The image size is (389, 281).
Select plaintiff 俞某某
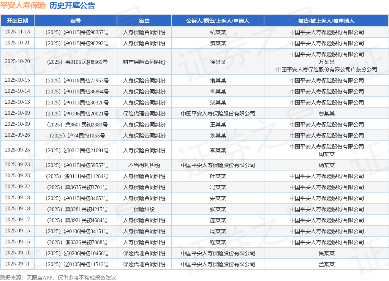218,81
